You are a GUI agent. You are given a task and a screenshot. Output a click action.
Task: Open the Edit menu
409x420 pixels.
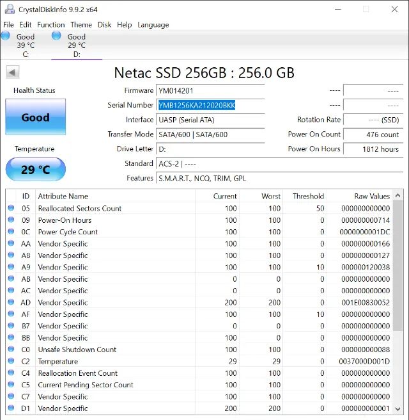(x=26, y=24)
